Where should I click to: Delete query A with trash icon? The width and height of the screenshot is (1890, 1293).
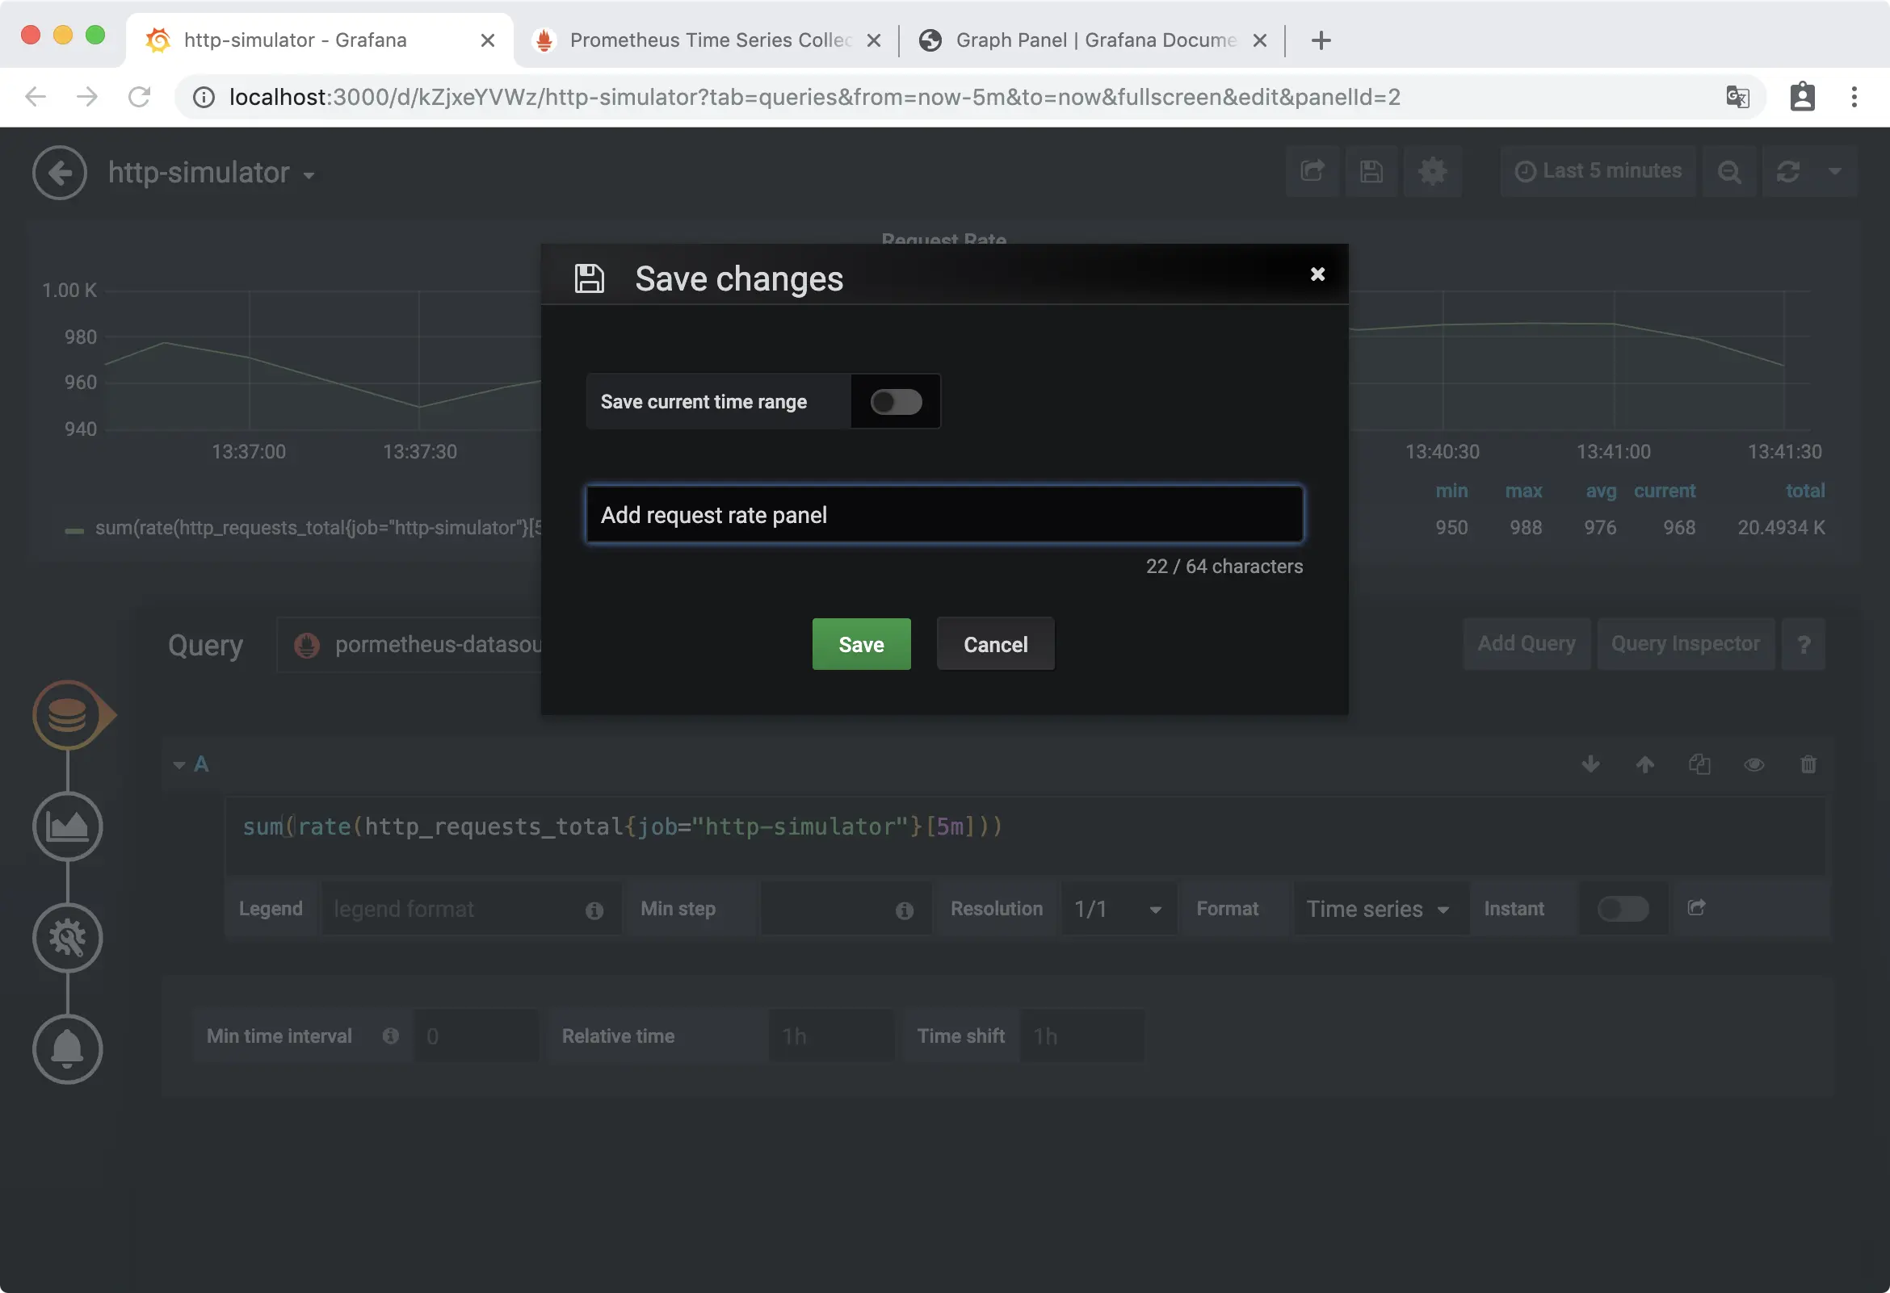(x=1808, y=764)
